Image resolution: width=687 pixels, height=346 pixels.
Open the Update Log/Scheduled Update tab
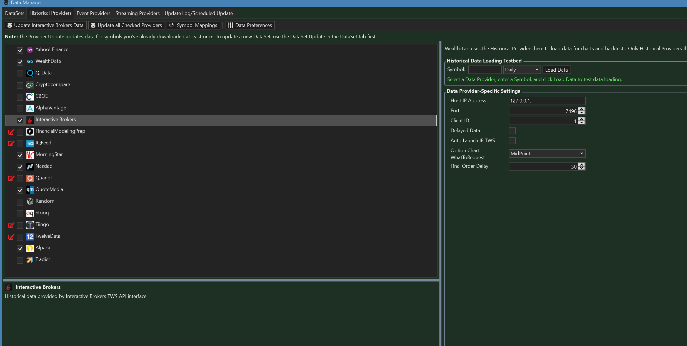coord(199,13)
